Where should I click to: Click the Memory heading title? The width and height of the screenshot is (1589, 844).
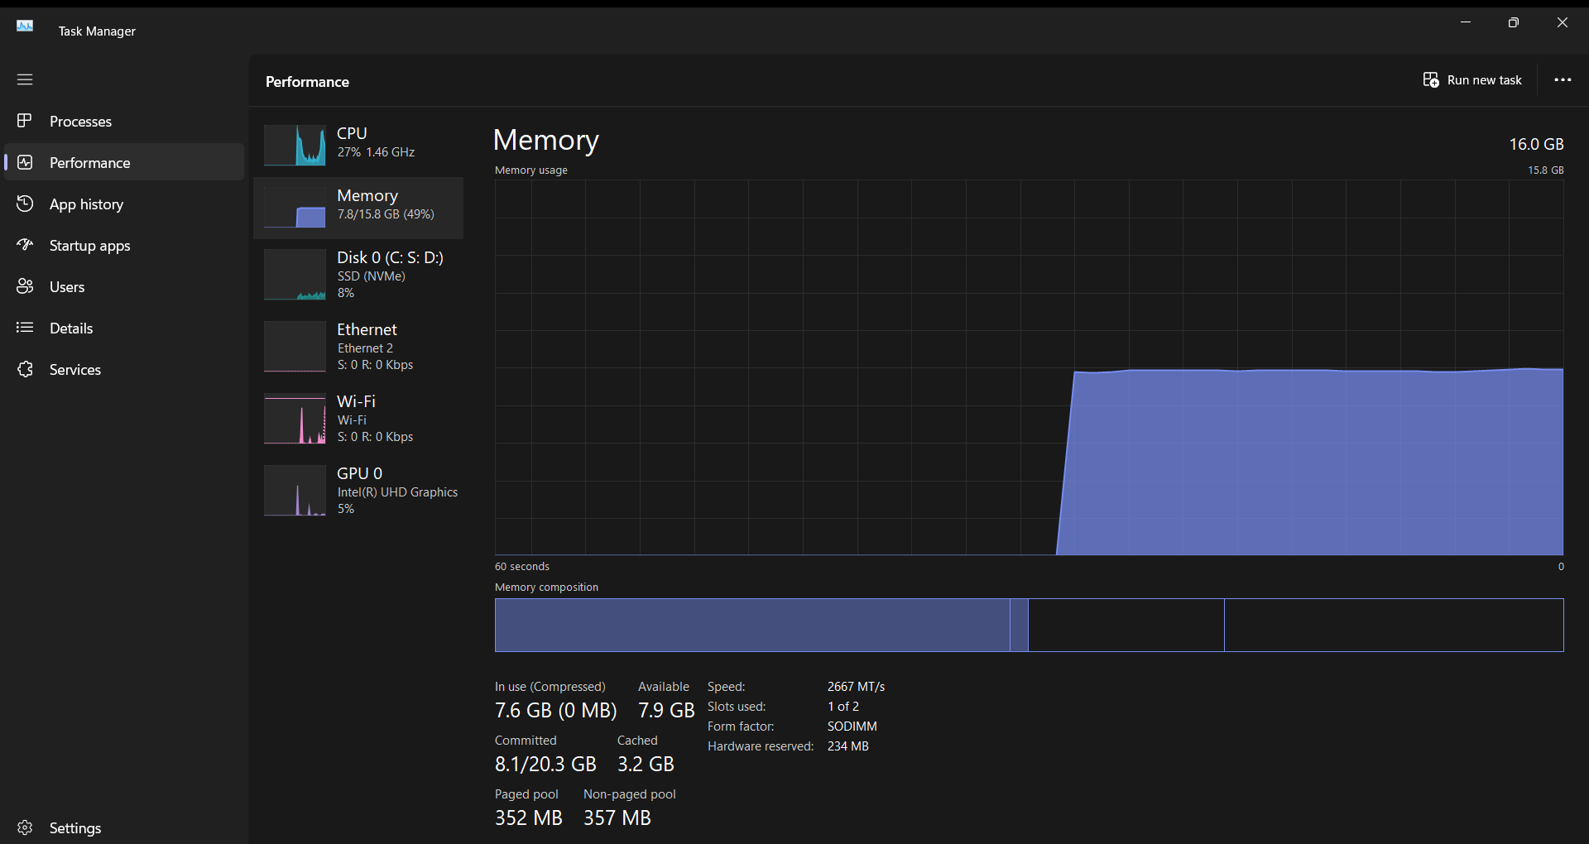click(x=545, y=141)
